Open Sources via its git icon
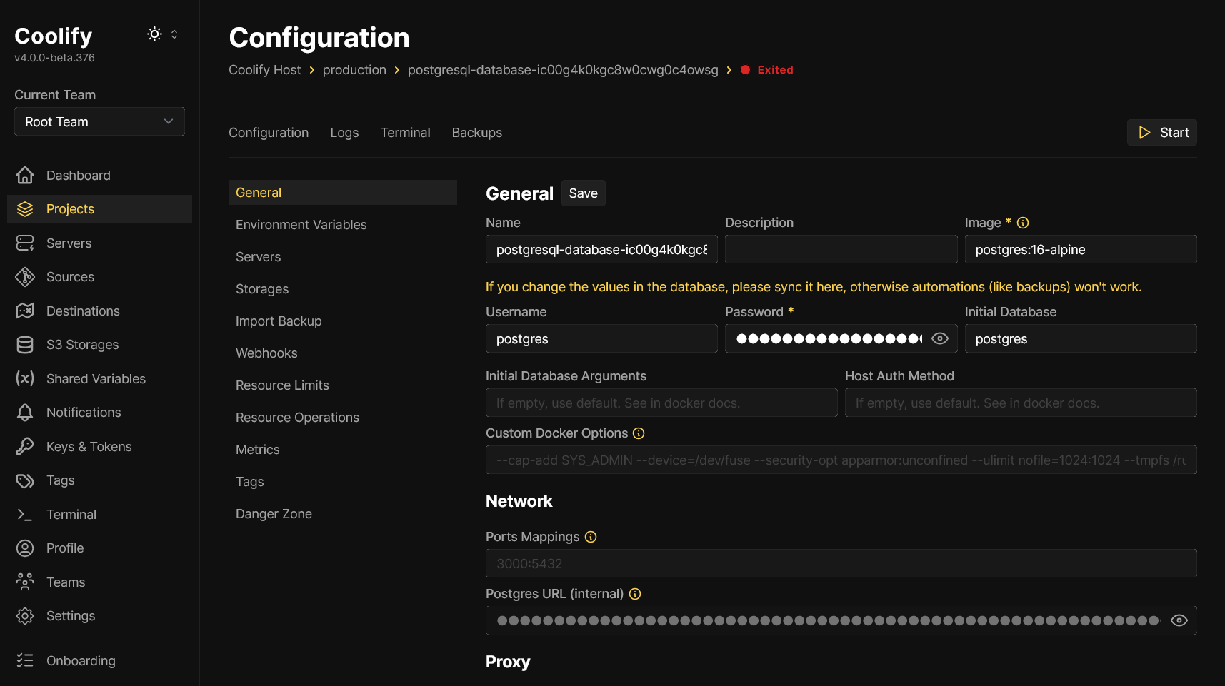This screenshot has width=1225, height=686. [x=25, y=277]
